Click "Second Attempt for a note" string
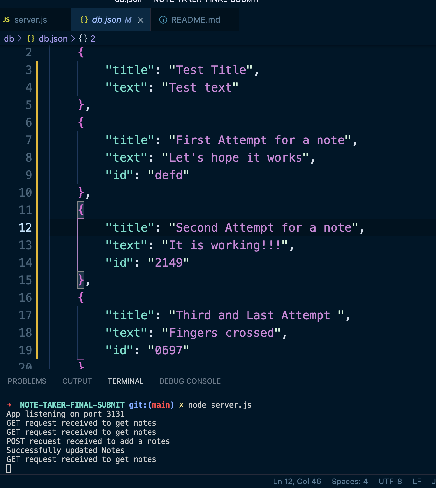 tap(263, 228)
